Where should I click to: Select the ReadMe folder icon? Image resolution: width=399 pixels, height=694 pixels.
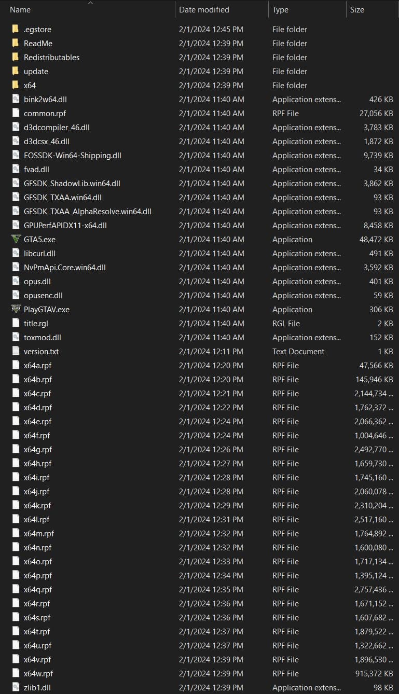16,43
